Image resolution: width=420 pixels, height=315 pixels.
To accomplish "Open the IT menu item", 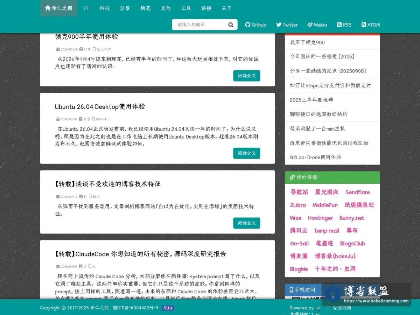I will pos(86,8).
